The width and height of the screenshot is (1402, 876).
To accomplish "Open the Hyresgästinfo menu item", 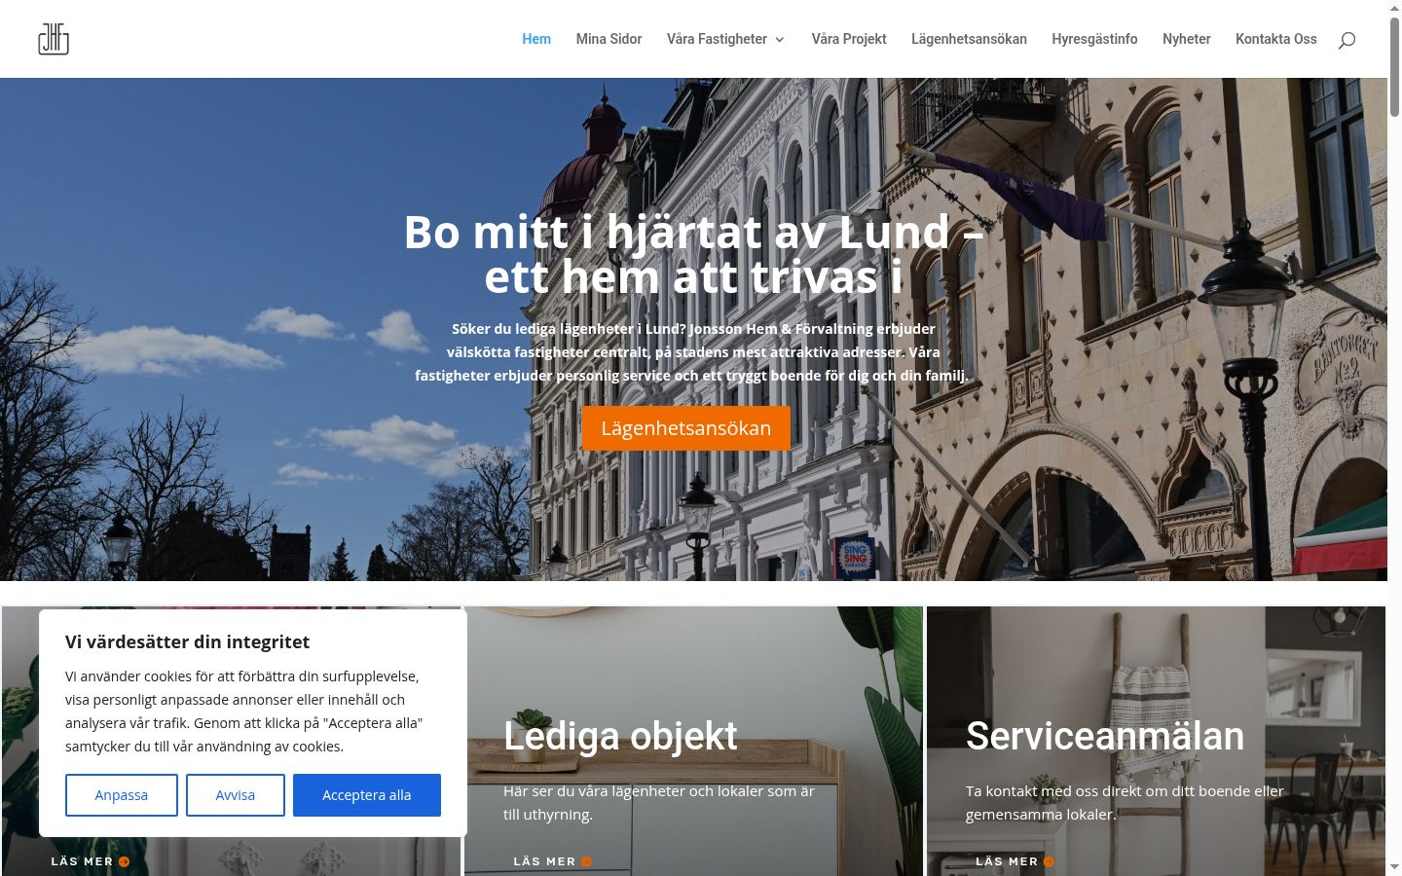I will point(1094,39).
